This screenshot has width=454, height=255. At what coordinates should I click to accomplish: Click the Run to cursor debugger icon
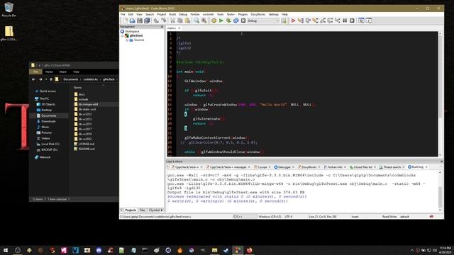click(301, 21)
